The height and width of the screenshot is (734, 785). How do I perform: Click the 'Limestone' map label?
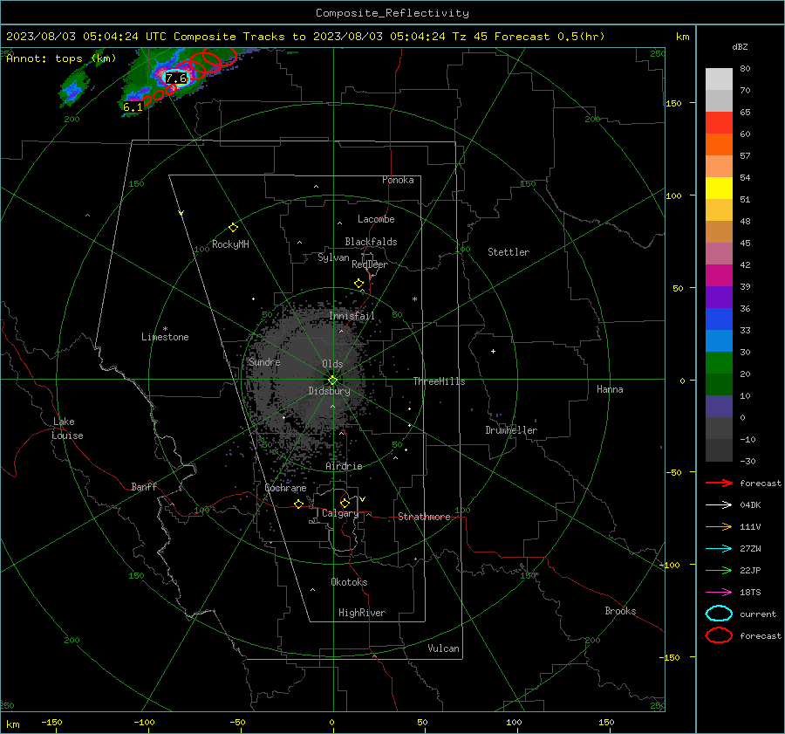pyautogui.click(x=165, y=337)
